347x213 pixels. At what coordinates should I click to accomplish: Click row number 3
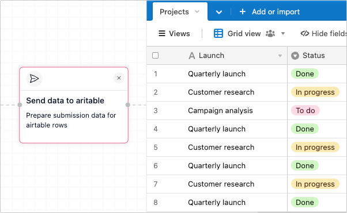(x=156, y=110)
